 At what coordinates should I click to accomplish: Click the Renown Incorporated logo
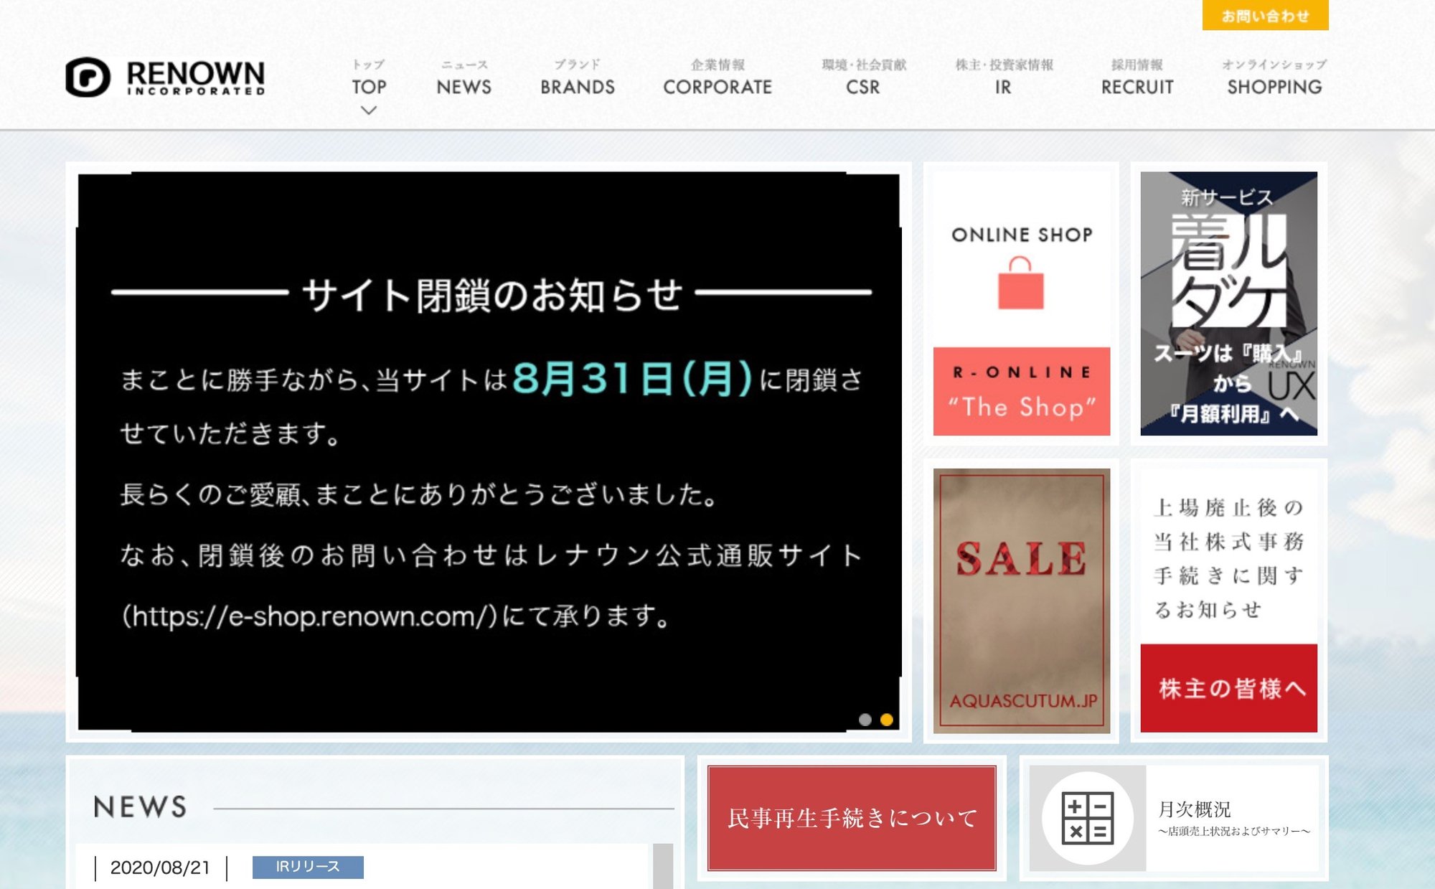[x=165, y=77]
